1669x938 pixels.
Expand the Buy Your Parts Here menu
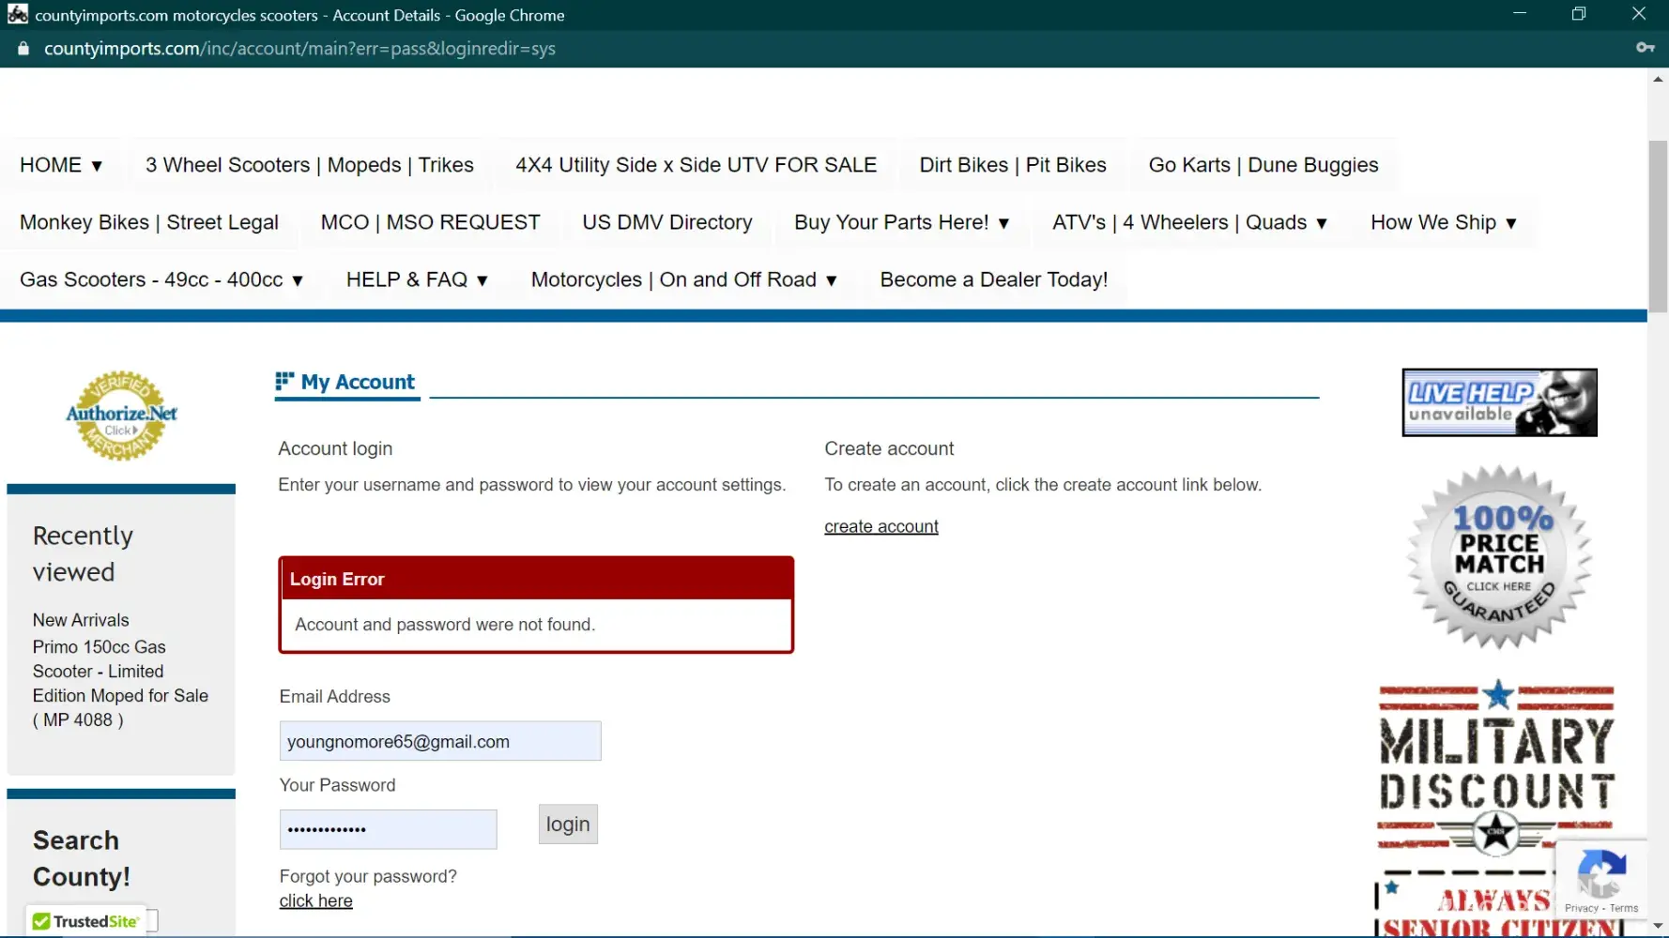(901, 222)
